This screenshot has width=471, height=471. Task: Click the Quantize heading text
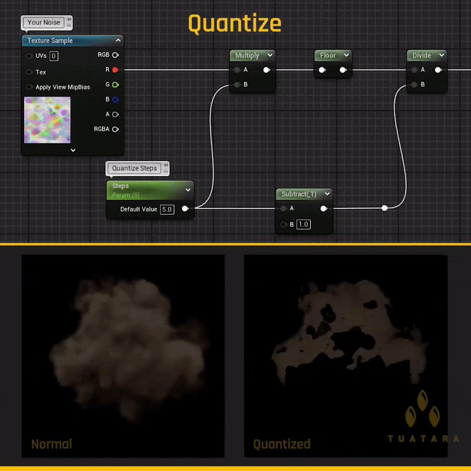(x=234, y=24)
